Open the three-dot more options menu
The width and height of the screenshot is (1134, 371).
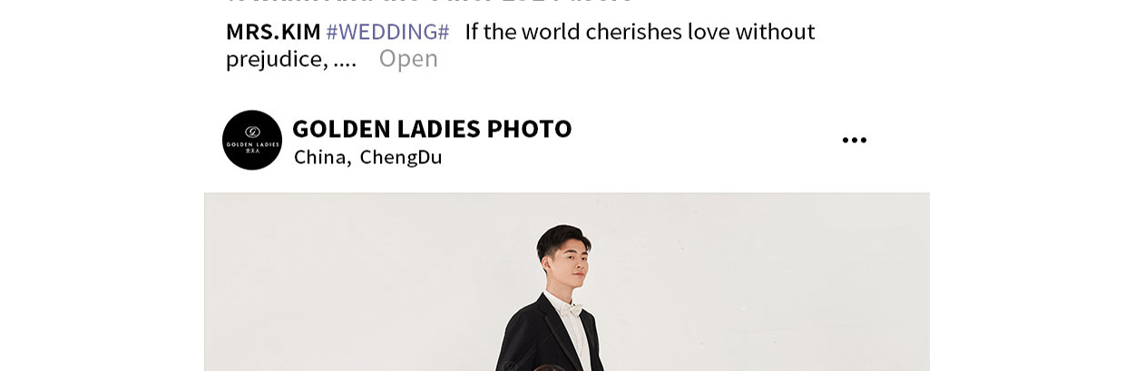[x=854, y=140]
